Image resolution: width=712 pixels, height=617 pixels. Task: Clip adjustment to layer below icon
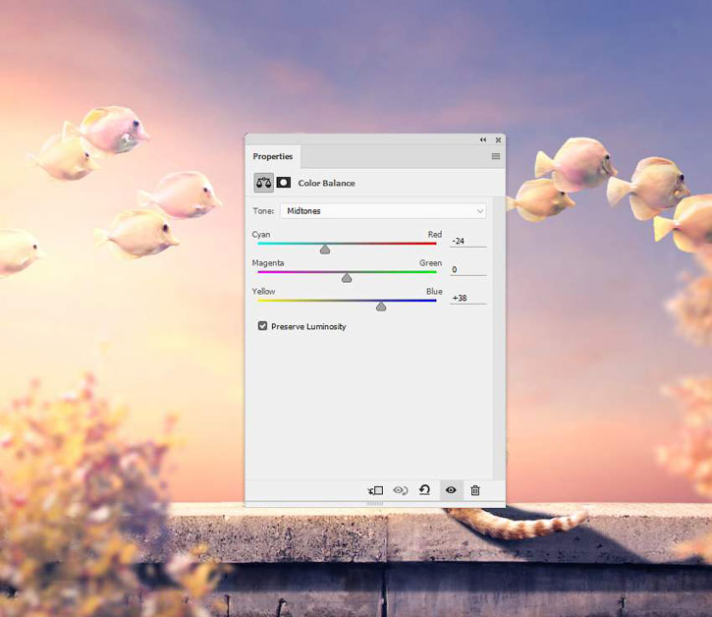click(x=375, y=490)
